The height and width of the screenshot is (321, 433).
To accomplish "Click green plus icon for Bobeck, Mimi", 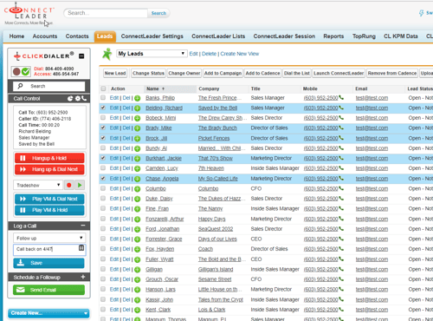I will [x=138, y=118].
